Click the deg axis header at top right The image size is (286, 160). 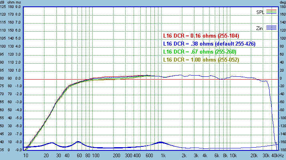(281, 2)
